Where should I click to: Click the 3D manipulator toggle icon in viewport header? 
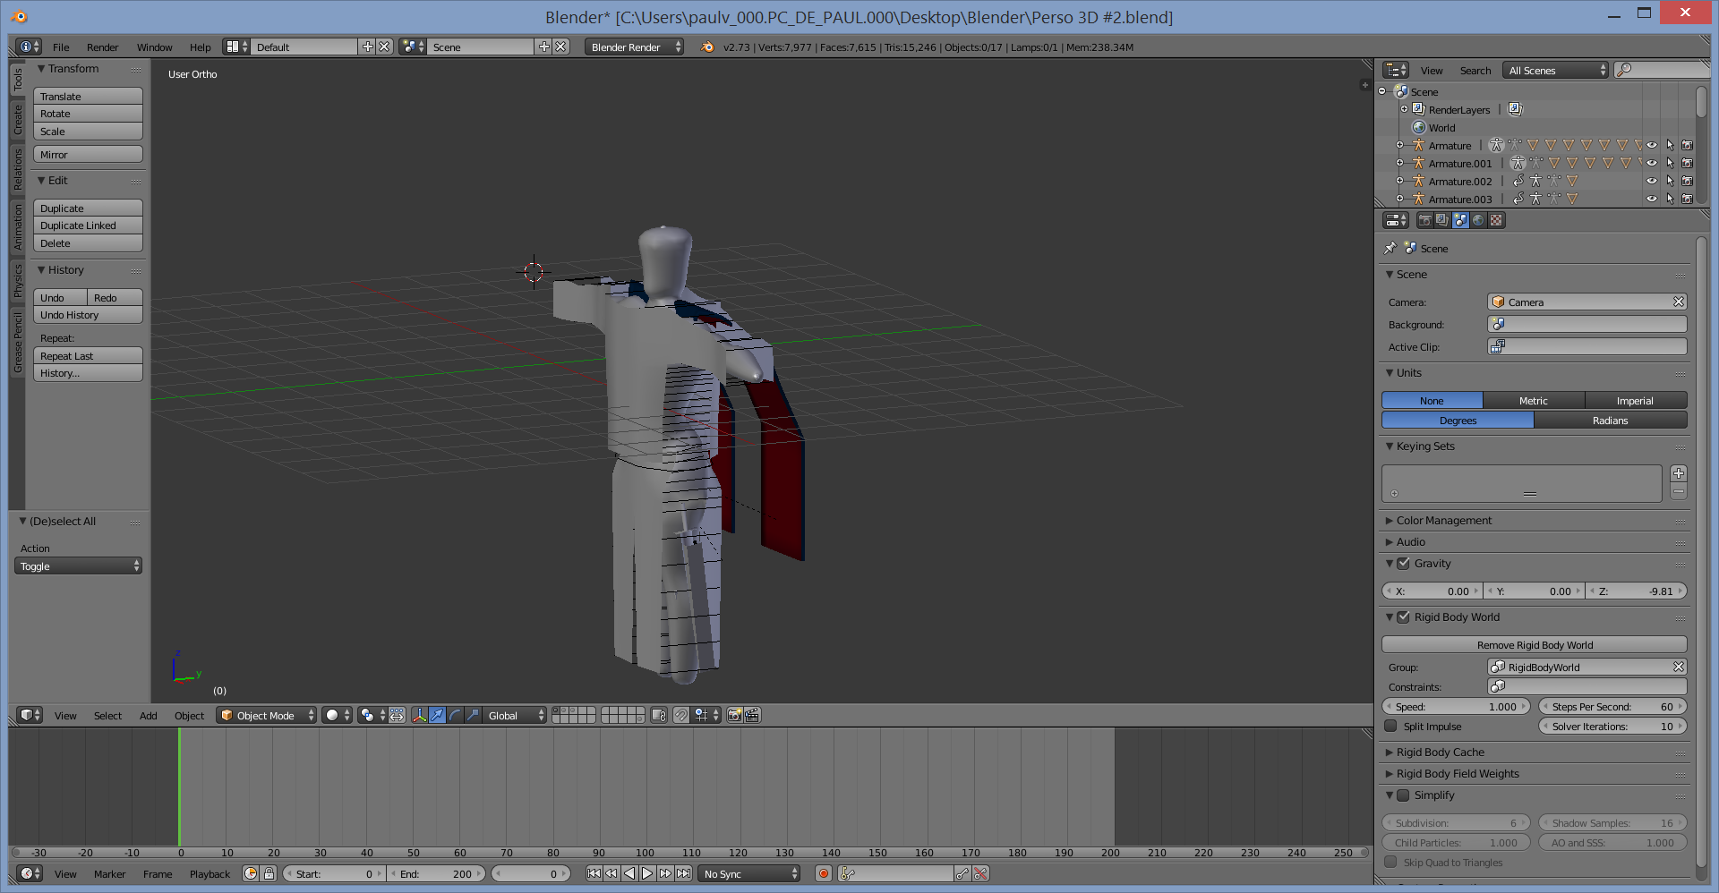(419, 715)
